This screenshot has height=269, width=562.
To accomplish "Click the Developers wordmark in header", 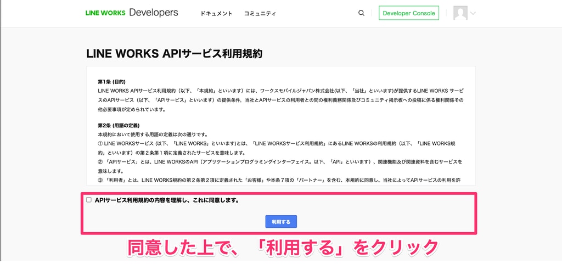I will [x=154, y=13].
